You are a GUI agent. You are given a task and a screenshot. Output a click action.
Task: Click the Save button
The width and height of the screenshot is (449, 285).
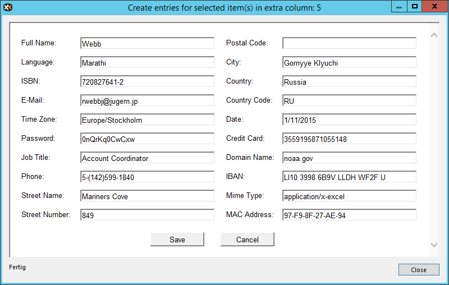coord(177,240)
